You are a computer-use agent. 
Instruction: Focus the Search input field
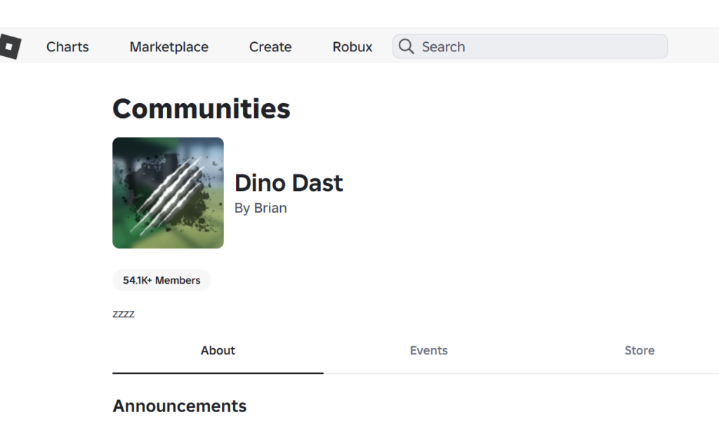[530, 46]
